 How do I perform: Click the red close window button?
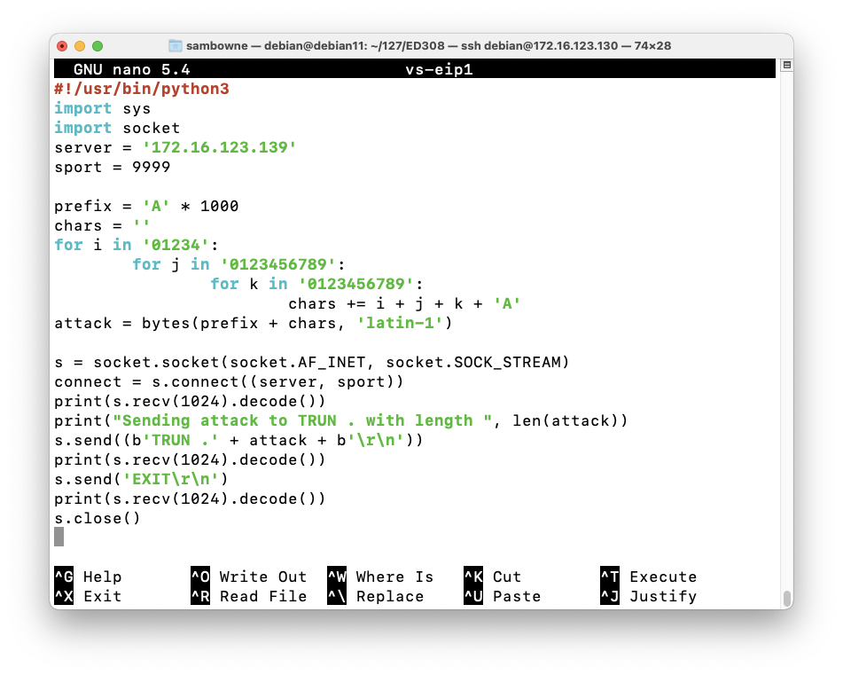(x=62, y=46)
